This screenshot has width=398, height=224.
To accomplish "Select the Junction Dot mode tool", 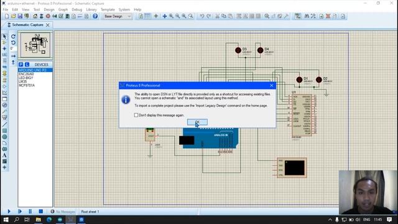I will [4, 49].
